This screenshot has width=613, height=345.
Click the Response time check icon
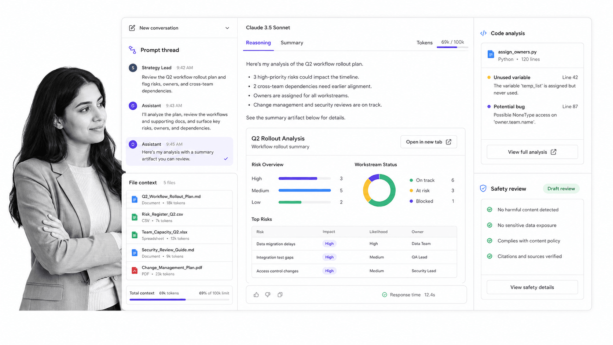tap(385, 295)
